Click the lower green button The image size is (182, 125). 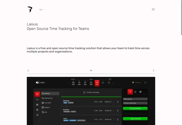point(135,119)
